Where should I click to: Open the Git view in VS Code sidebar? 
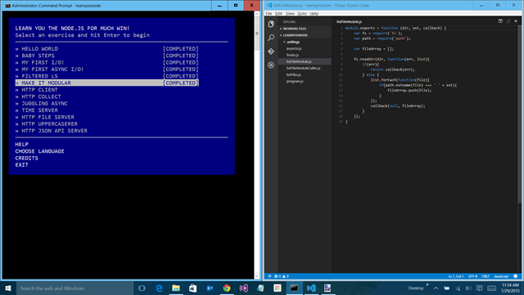click(x=271, y=51)
